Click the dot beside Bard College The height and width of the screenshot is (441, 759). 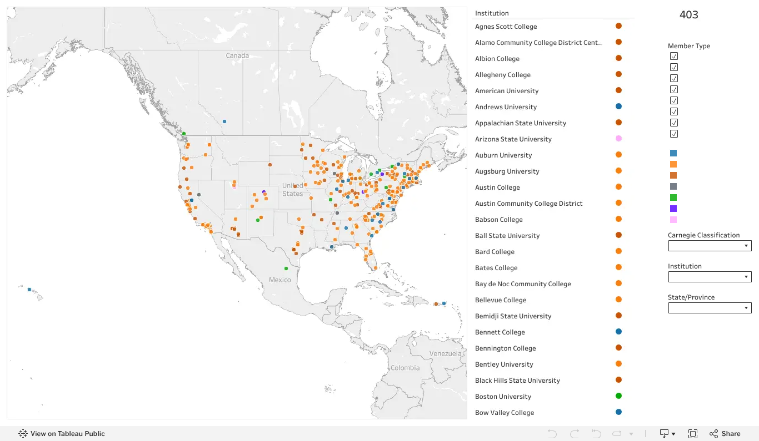click(x=618, y=251)
